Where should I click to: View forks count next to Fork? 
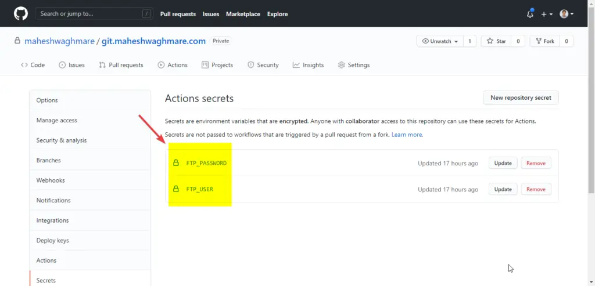[x=567, y=41]
